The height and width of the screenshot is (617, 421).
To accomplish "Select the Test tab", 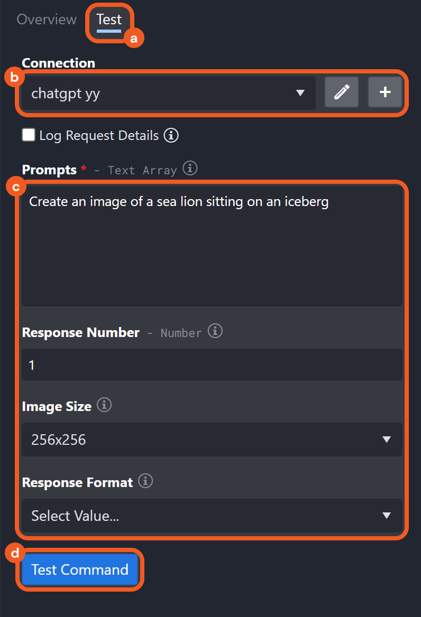I will pyautogui.click(x=109, y=19).
